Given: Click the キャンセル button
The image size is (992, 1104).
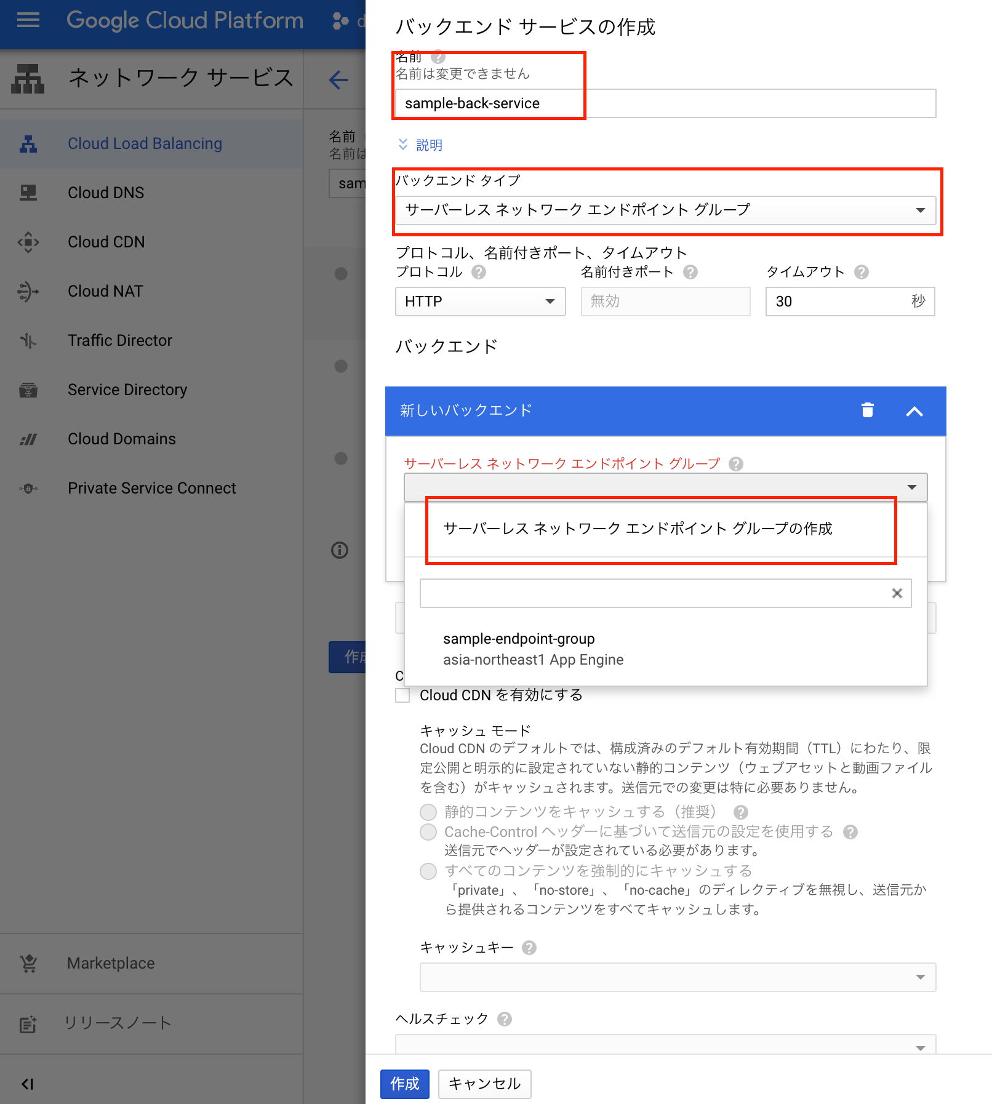Looking at the screenshot, I should click(x=484, y=1084).
